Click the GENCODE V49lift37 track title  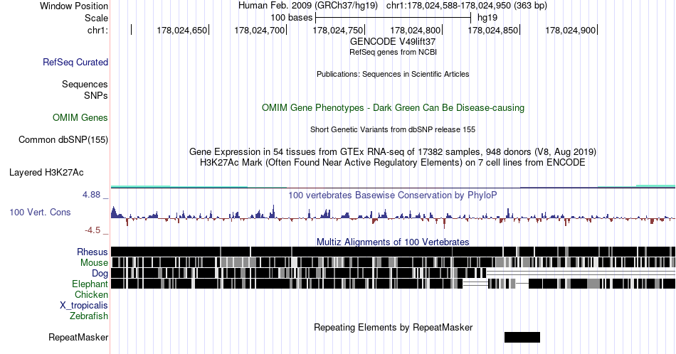(x=393, y=42)
